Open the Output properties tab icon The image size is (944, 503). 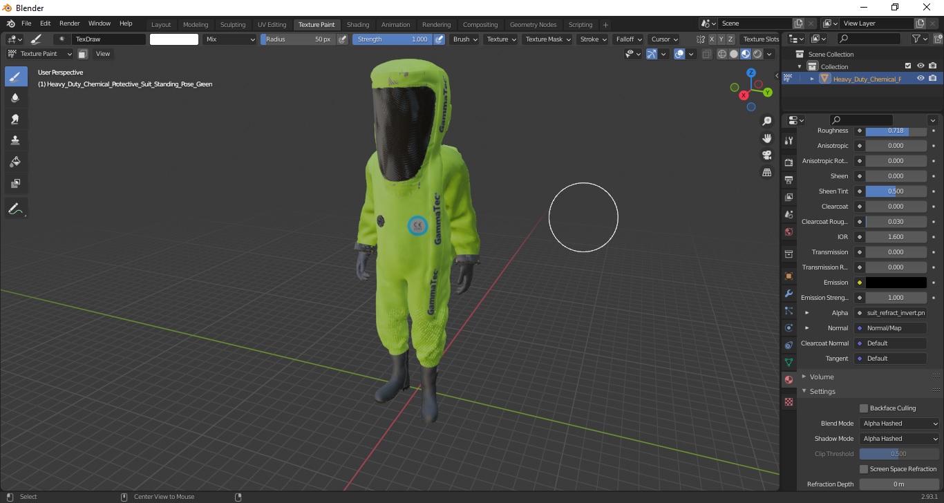click(789, 180)
